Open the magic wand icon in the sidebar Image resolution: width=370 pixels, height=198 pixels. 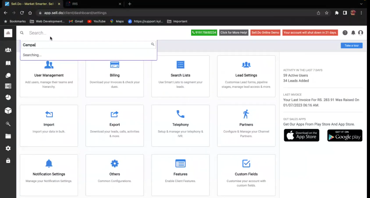(8, 124)
